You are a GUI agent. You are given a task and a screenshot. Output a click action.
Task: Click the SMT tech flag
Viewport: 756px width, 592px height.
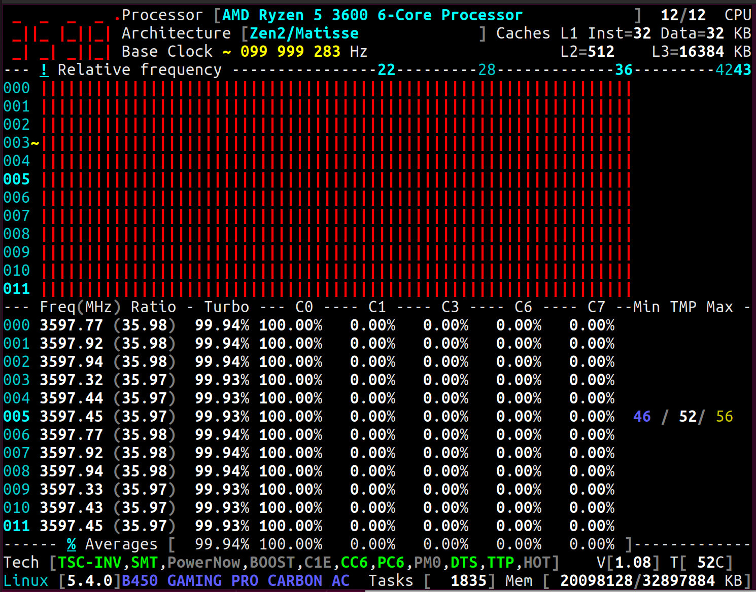144,563
